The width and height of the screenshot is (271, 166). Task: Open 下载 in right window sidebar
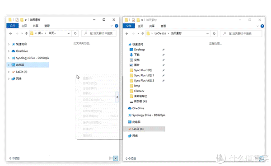[x=135, y=55]
